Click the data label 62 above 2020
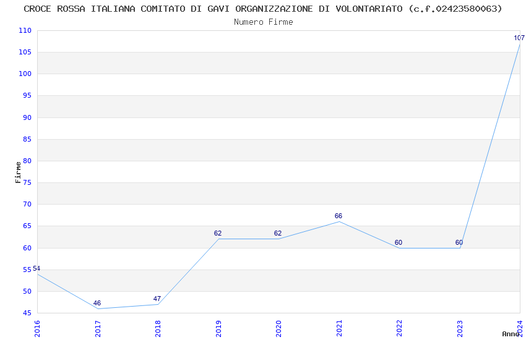Viewport: 526px width, 340px height. pyautogui.click(x=278, y=233)
